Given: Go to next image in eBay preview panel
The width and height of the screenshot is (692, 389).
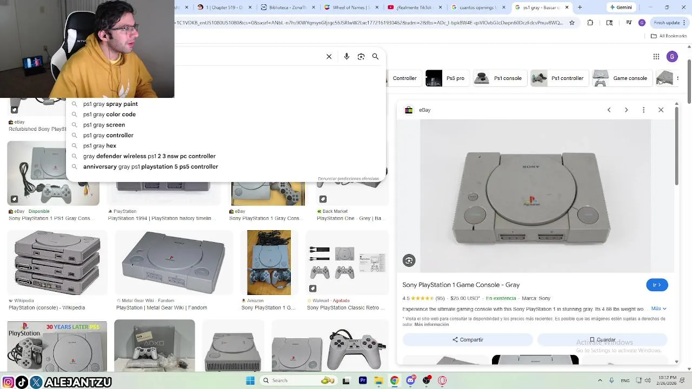Looking at the screenshot, I should point(626,110).
